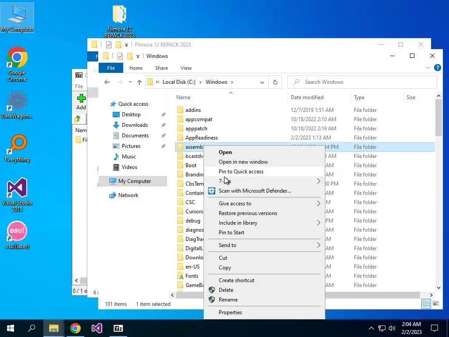Open Visual Studio 2015 desktop shortcut
This screenshot has height=337, width=449.
point(17,194)
